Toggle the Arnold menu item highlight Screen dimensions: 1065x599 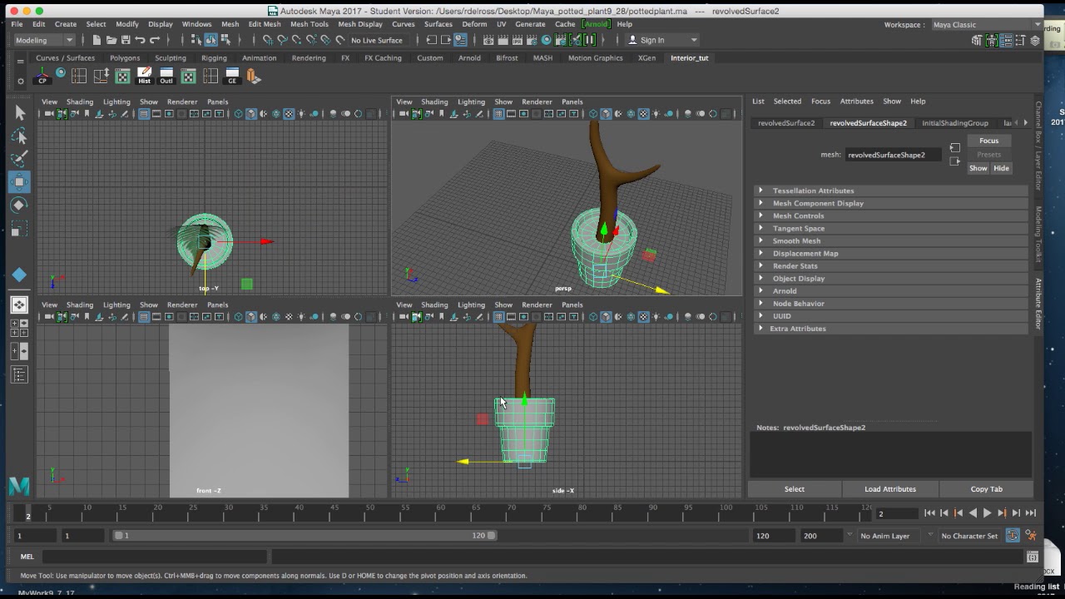(x=596, y=24)
